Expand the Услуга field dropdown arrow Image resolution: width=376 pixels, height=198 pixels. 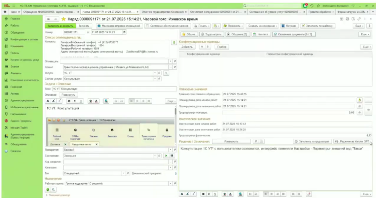(x=155, y=73)
